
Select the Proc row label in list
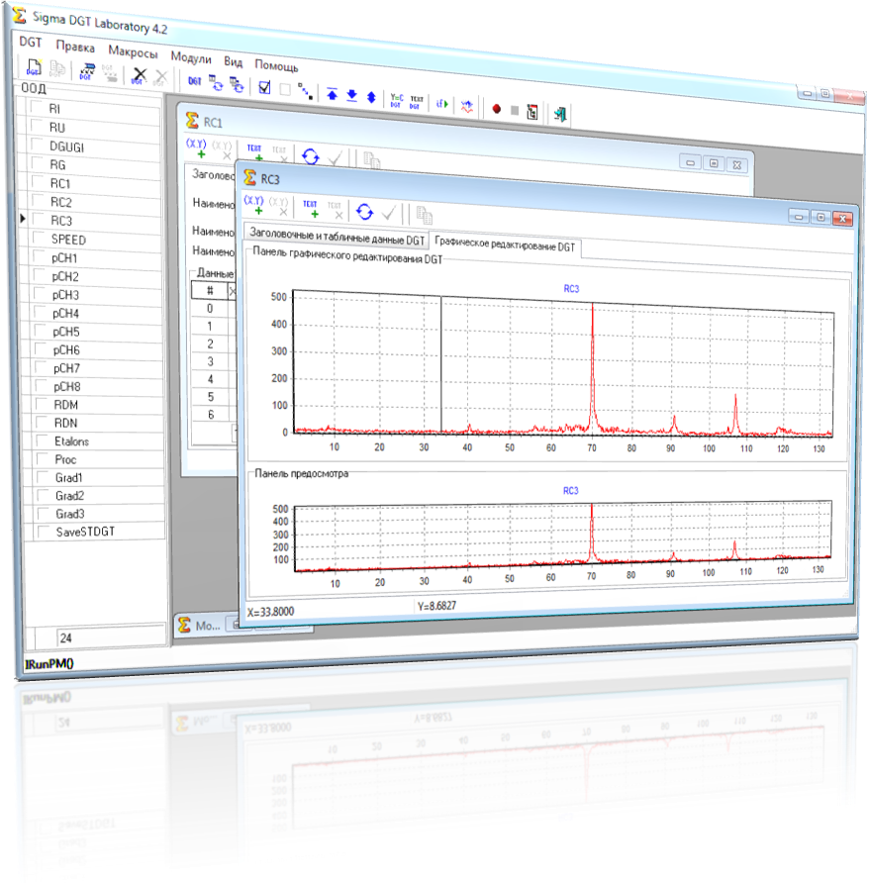point(65,459)
